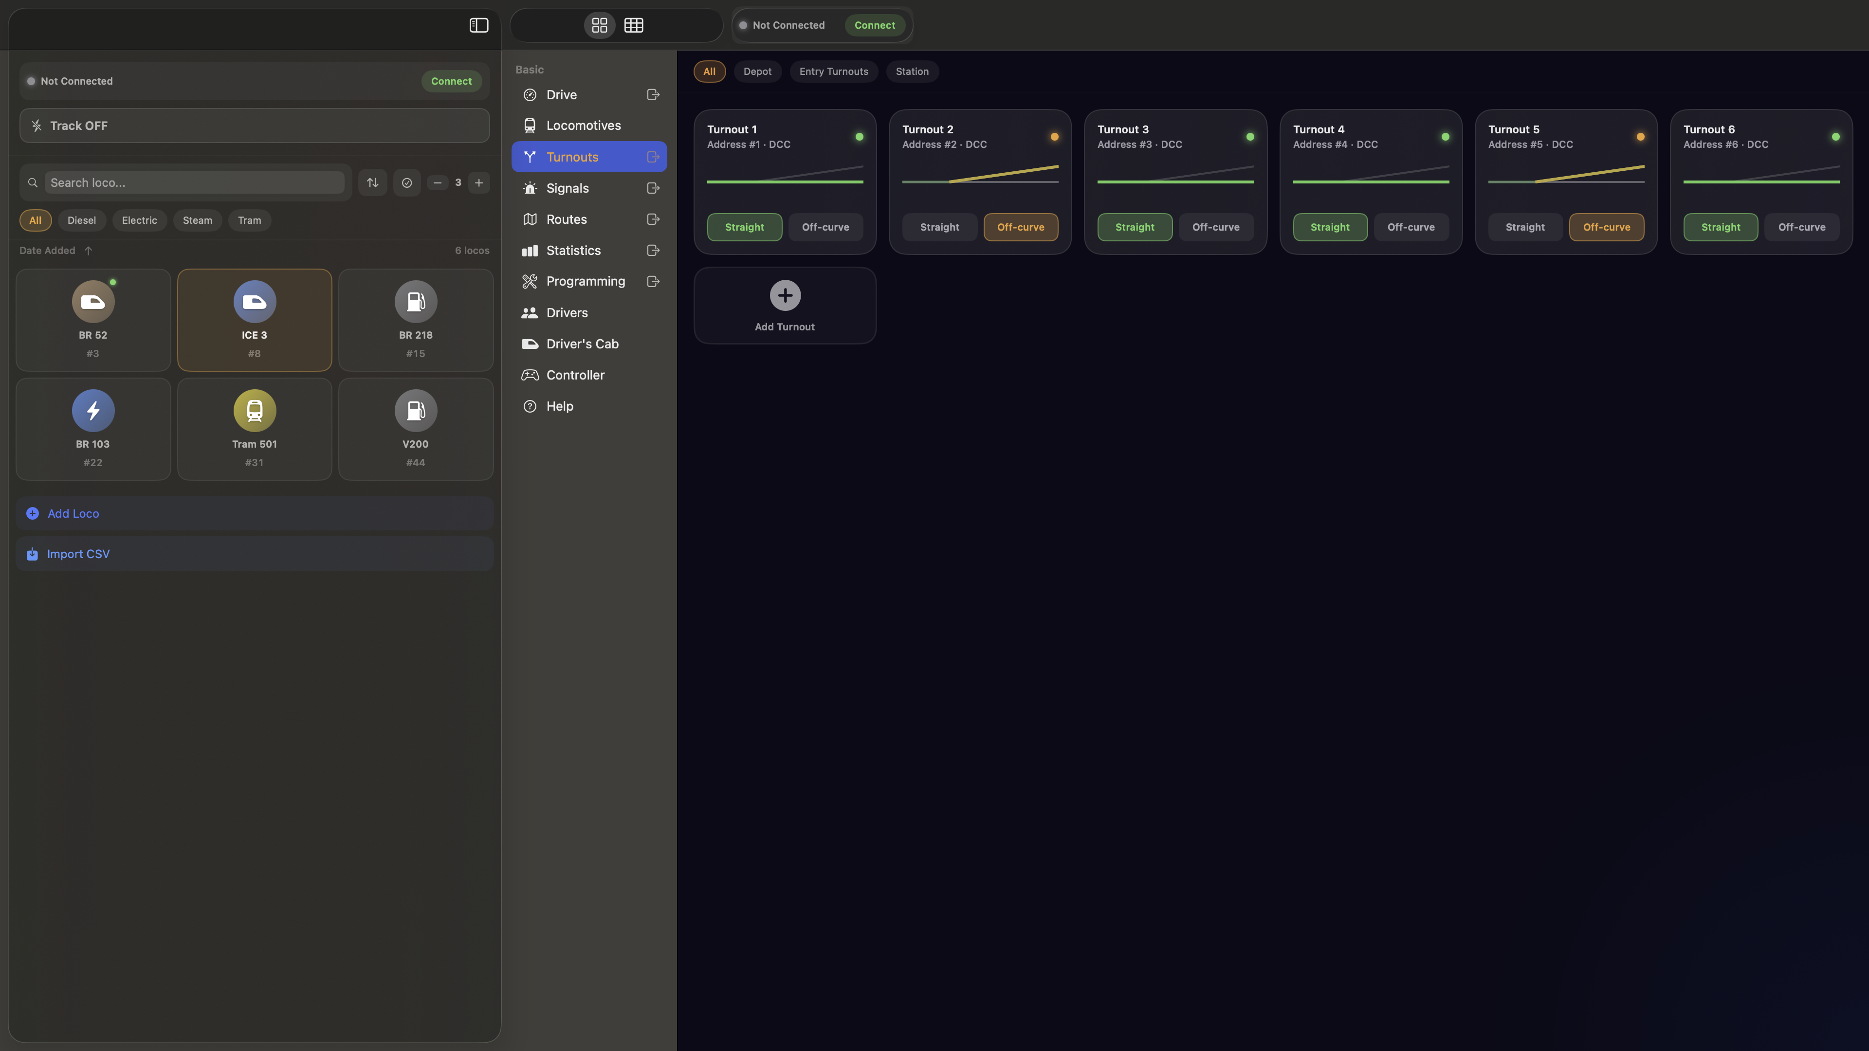The height and width of the screenshot is (1051, 1869).
Task: Increase the loco grid column count
Action: [479, 183]
